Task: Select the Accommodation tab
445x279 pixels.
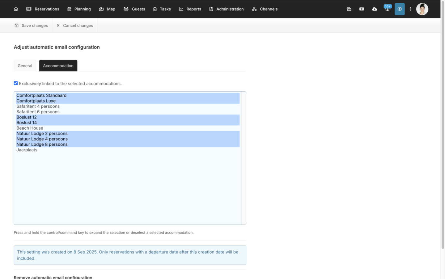Action: point(58,66)
